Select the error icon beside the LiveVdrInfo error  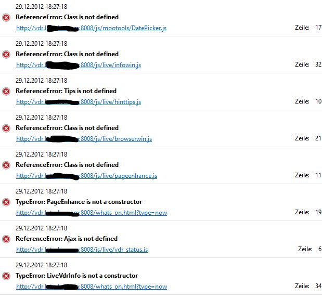point(6,276)
